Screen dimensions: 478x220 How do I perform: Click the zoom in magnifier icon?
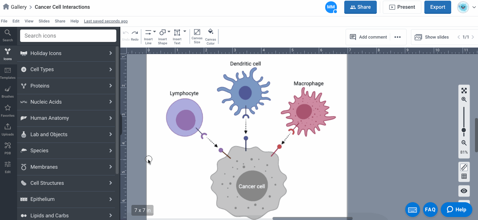pyautogui.click(x=464, y=100)
